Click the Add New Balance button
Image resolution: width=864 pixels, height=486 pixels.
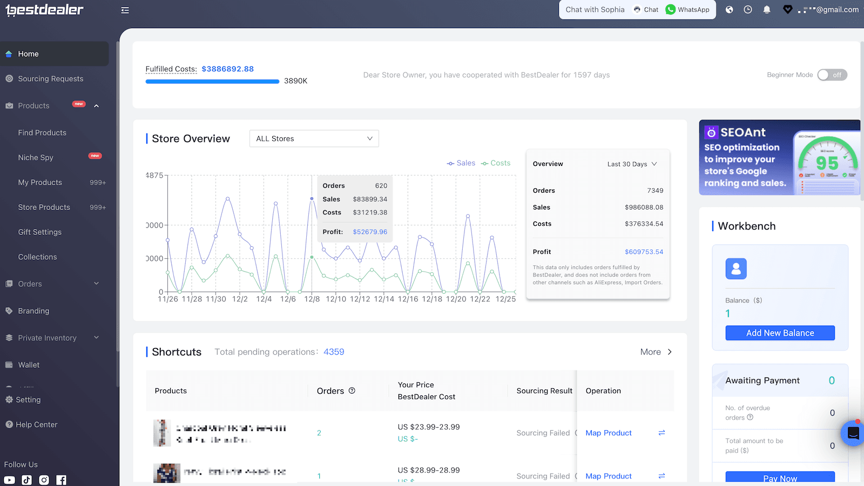pos(780,333)
